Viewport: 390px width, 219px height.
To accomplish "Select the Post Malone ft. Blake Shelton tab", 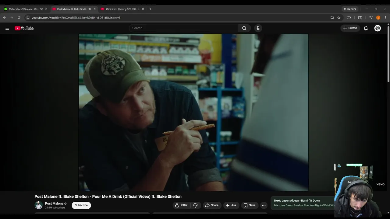I will click(x=72, y=9).
